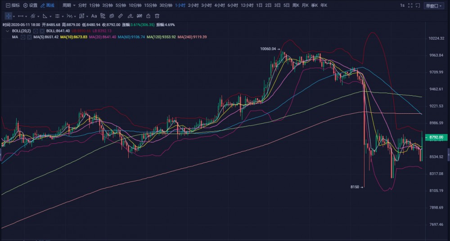Image resolution: width=450 pixels, height=241 pixels.
Task: Select the horizontal line drawing tool
Action: [x=20, y=16]
